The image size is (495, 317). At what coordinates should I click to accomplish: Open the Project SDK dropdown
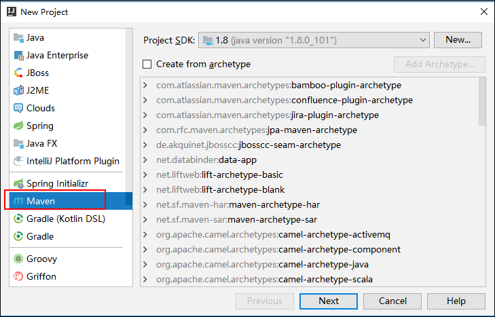tap(313, 40)
